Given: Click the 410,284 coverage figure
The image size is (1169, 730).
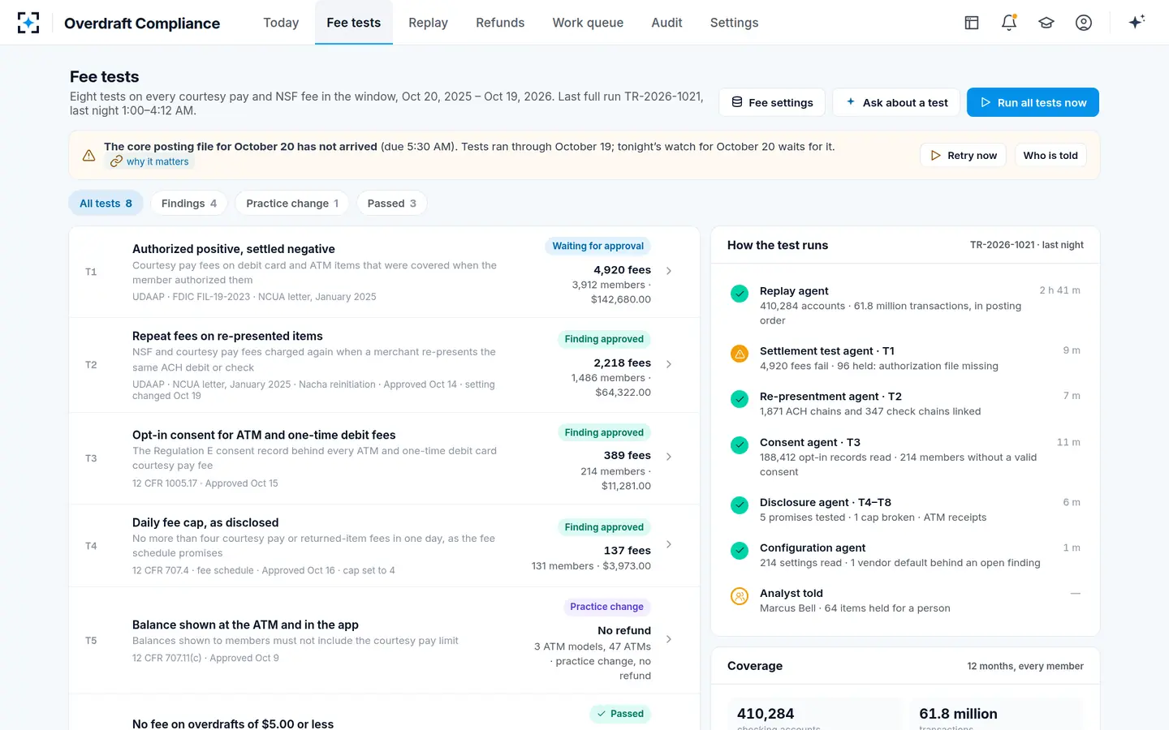Looking at the screenshot, I should 766,714.
